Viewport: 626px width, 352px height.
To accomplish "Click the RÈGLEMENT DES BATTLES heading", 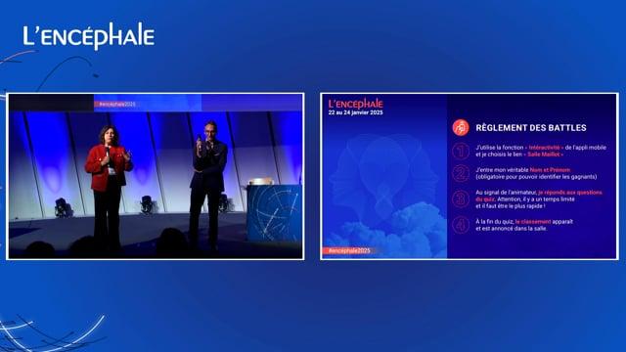I will [x=531, y=128].
